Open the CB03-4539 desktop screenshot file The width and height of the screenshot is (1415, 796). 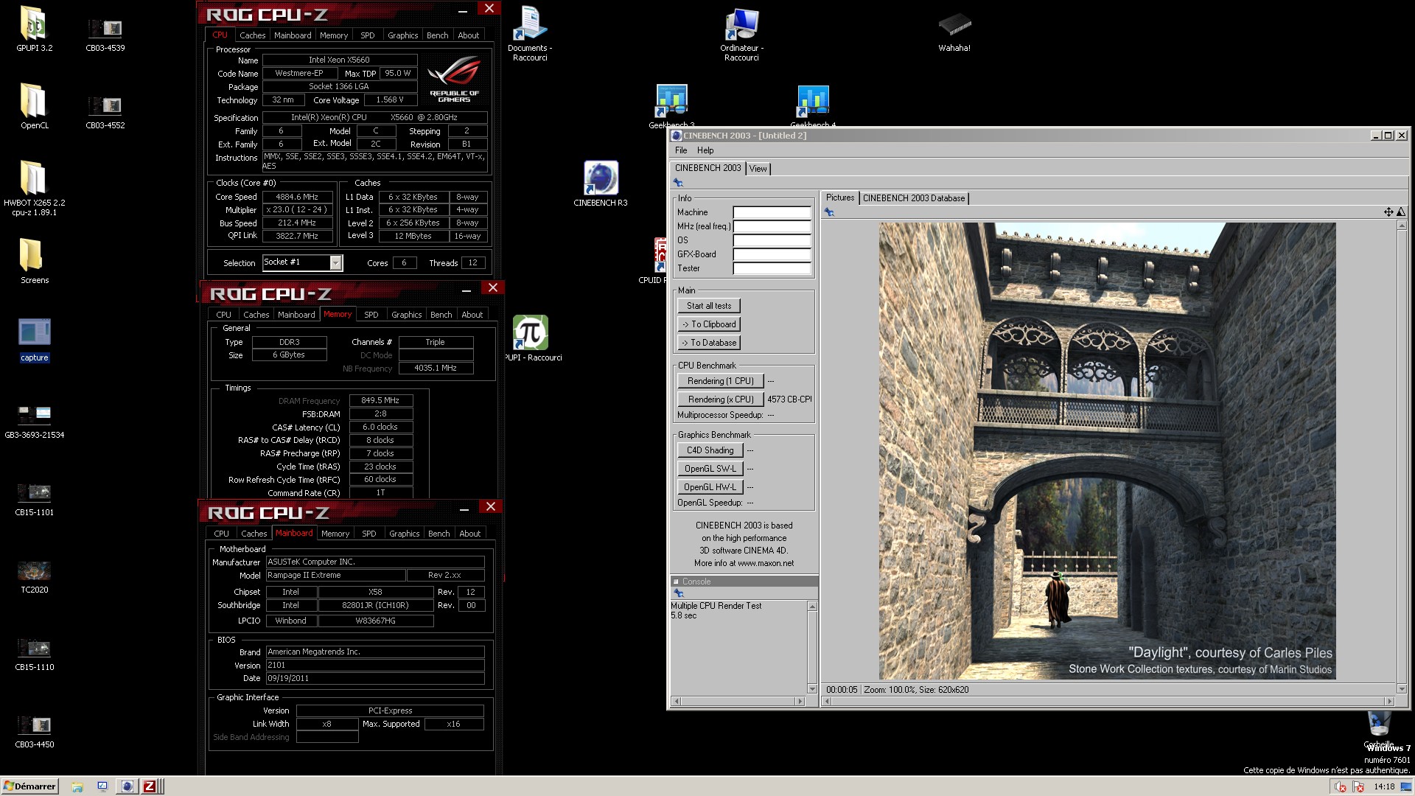[x=105, y=34]
